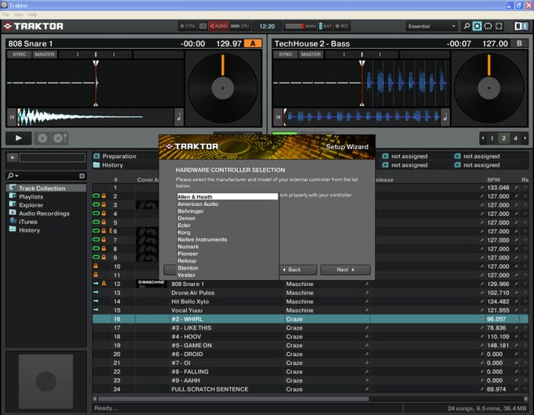Viewport: 534px width, 415px height.
Task: Click the REC indicator in header
Action: pos(342,26)
